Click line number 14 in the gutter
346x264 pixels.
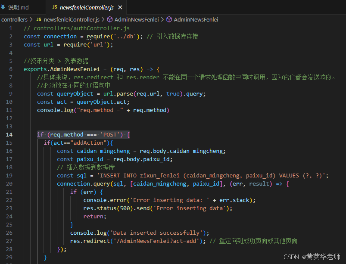click(9, 134)
